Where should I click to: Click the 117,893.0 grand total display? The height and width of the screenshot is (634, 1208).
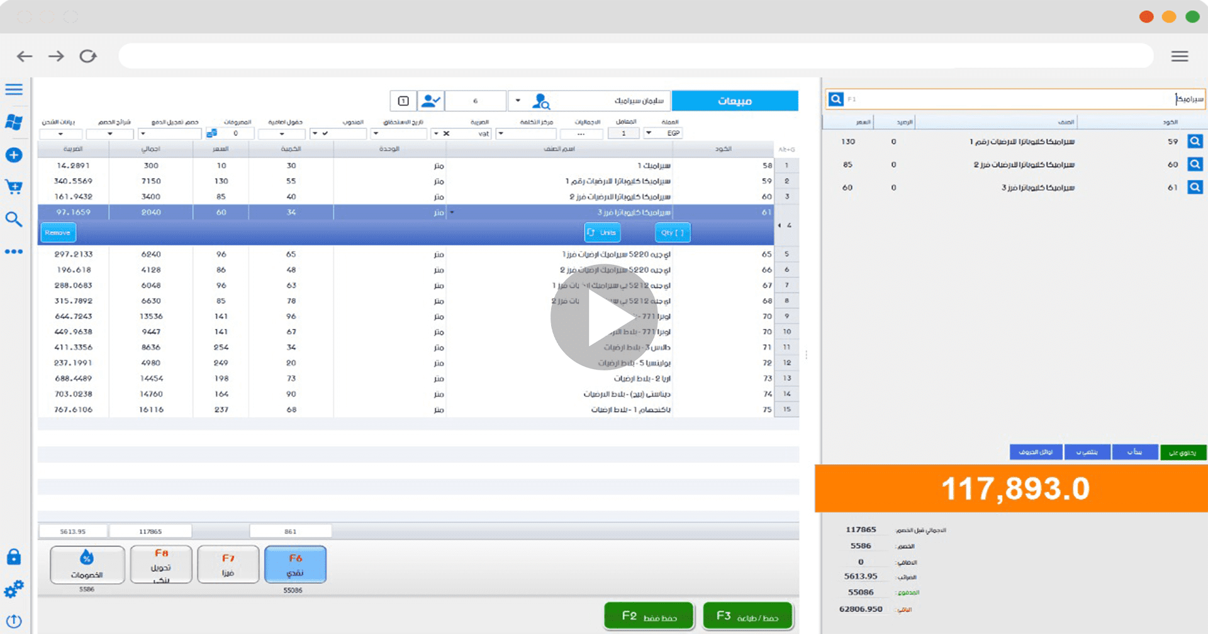tap(1015, 488)
